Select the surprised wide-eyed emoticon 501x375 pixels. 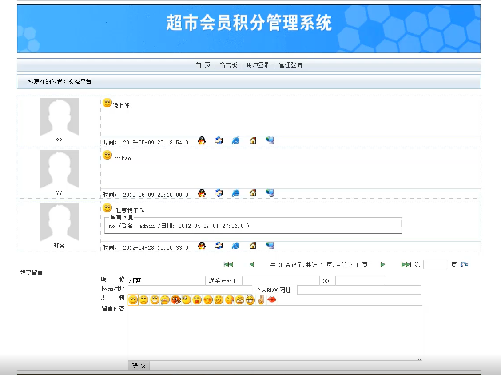tap(187, 300)
